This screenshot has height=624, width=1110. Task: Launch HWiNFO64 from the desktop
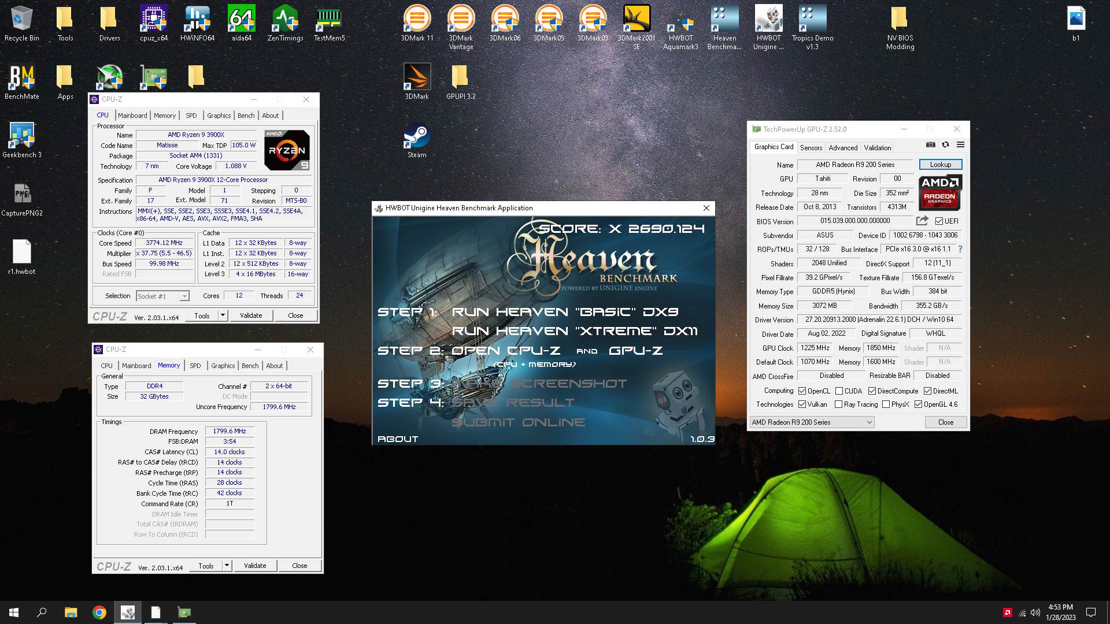pos(197,23)
